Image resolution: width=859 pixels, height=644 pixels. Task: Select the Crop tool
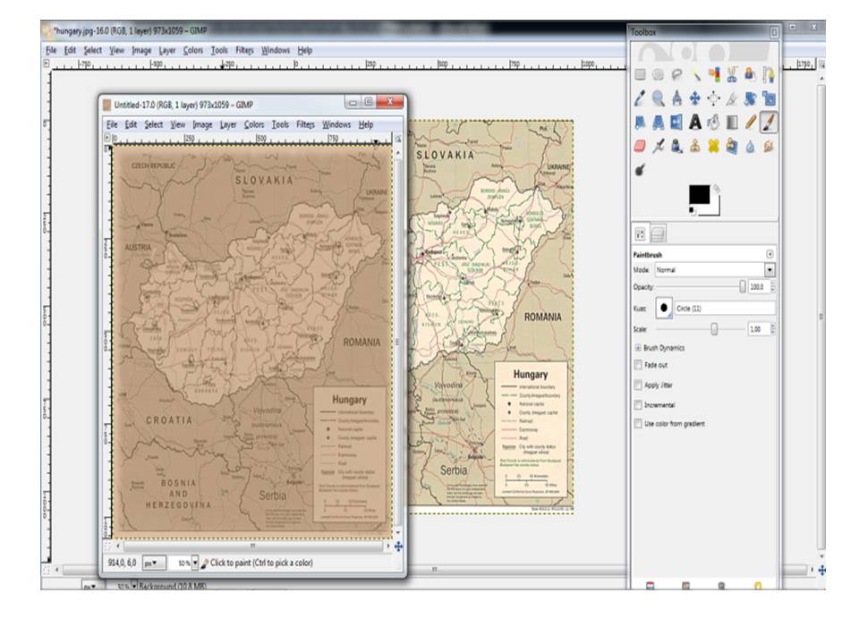pyautogui.click(x=732, y=98)
